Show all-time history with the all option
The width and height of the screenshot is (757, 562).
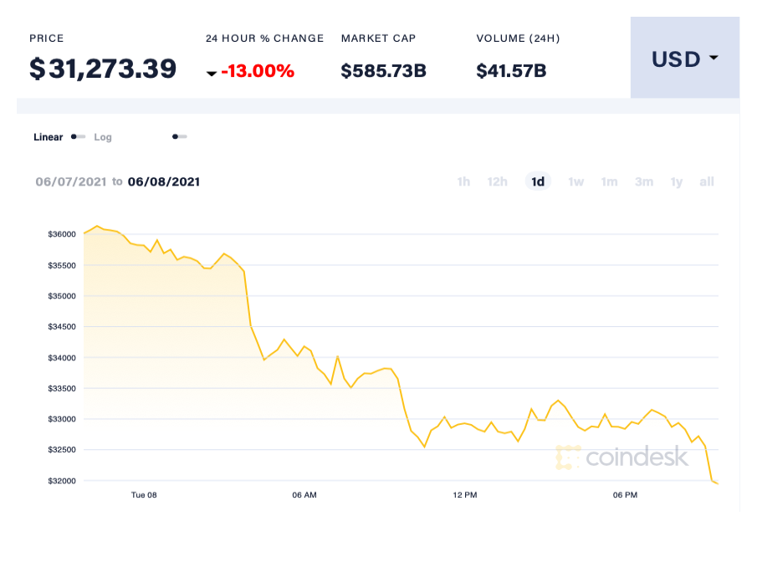(x=706, y=181)
